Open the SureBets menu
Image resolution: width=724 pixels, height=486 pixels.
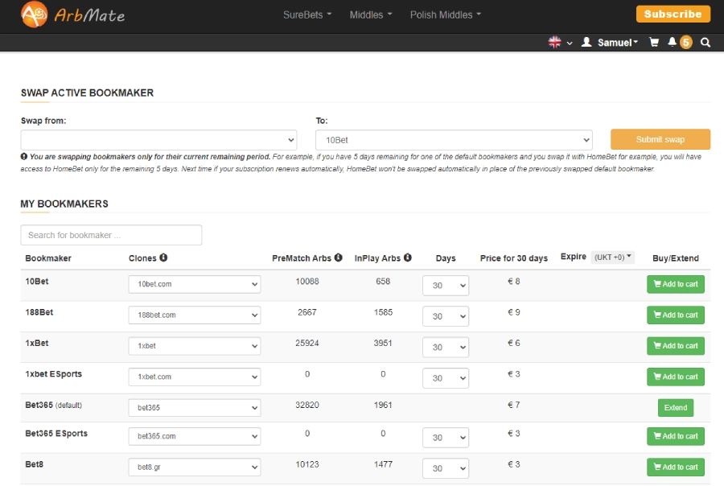(x=307, y=14)
